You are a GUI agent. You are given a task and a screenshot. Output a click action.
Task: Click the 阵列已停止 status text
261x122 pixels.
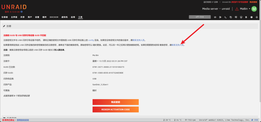[9, 120]
